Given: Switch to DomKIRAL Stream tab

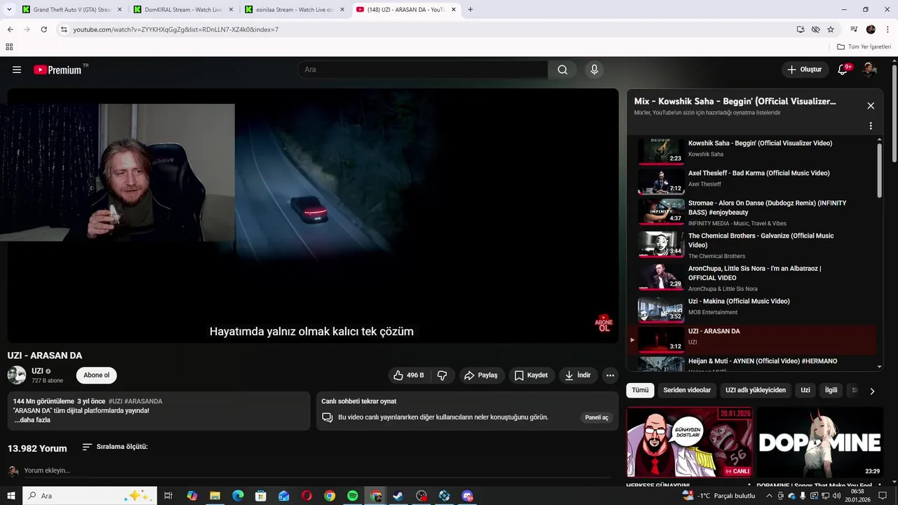Looking at the screenshot, I should (x=182, y=10).
